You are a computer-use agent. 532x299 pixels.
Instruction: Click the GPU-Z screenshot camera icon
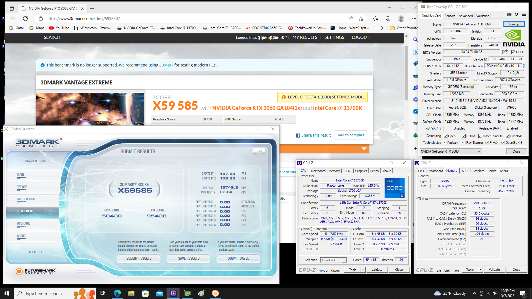tap(509, 14)
